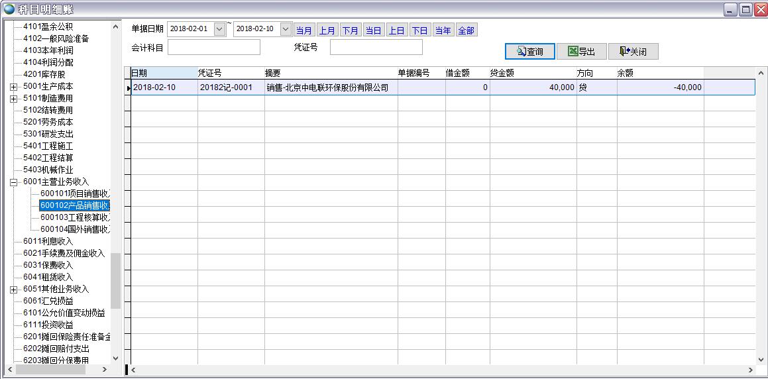768x379 pixels.
Task: Focus the 凭证号 text box
Action: click(x=376, y=48)
